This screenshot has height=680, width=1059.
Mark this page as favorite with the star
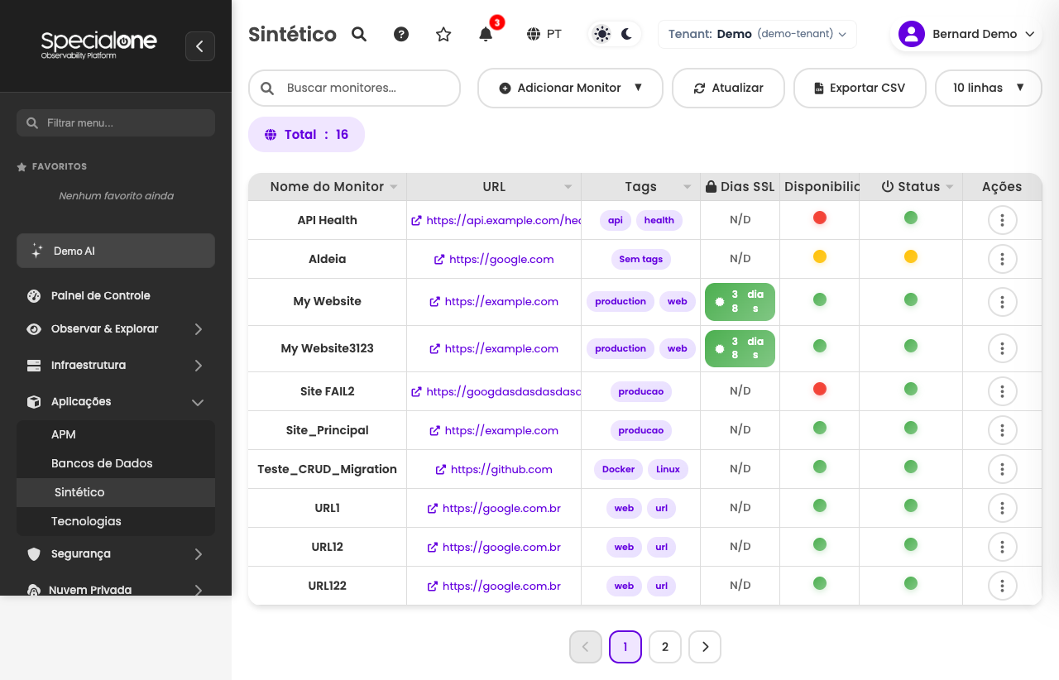coord(443,34)
